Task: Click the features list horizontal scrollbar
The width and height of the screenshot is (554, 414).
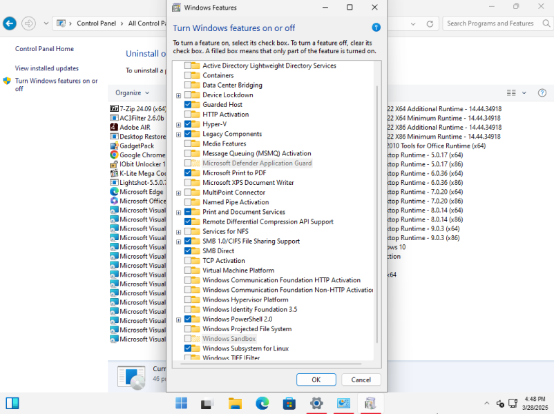Action: click(271, 364)
